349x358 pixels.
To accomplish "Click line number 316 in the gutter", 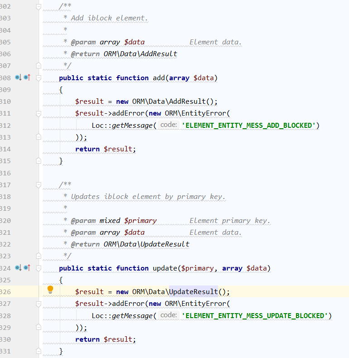I will point(5,173).
